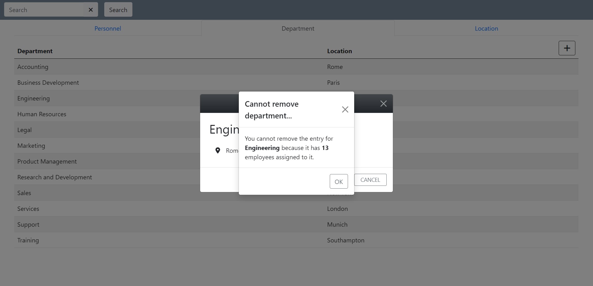Click the Support department entry
This screenshot has width=593, height=286.
pos(28,224)
